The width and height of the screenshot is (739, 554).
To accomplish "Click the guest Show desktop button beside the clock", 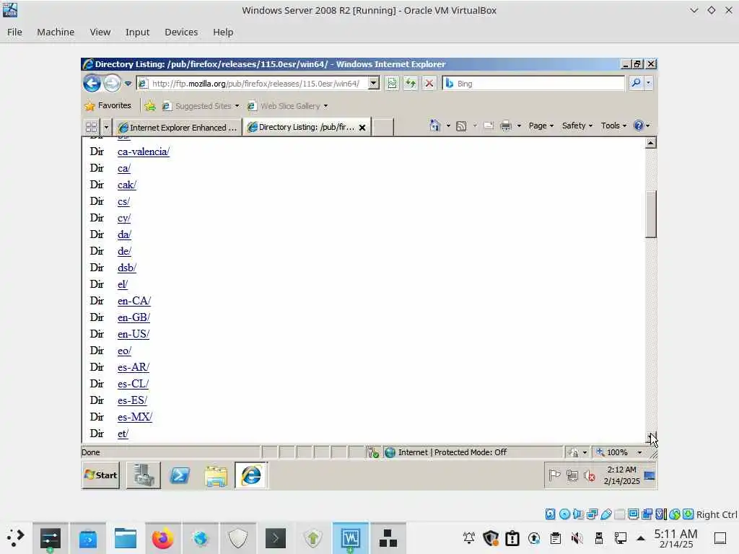I will coord(650,475).
